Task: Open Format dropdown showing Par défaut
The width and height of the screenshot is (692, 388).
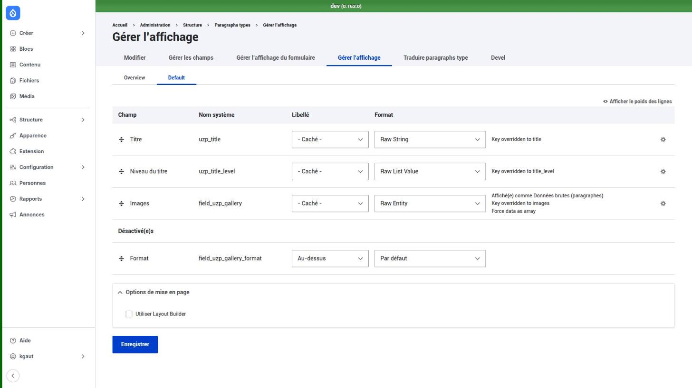Action: point(430,259)
